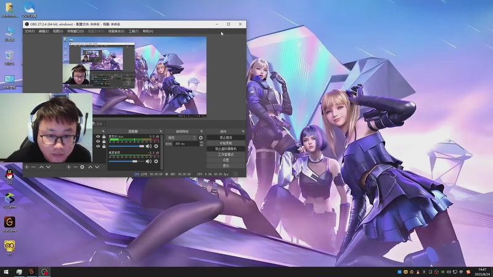Toggle the Chinese IME indicator in the tray

click(x=461, y=272)
